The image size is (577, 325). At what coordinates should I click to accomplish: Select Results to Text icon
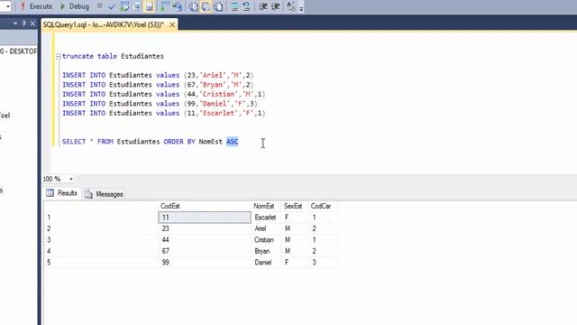tap(194, 6)
